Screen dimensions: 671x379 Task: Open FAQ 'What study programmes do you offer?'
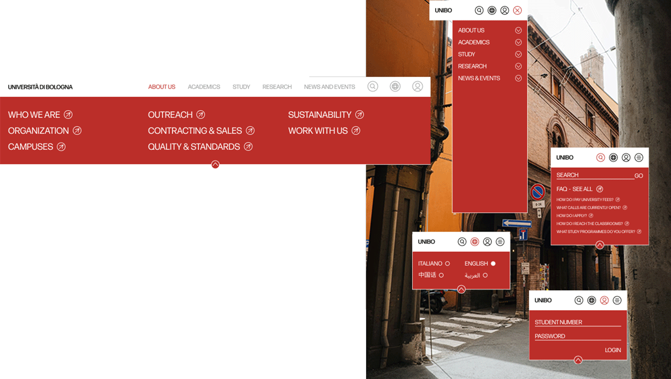coord(599,232)
